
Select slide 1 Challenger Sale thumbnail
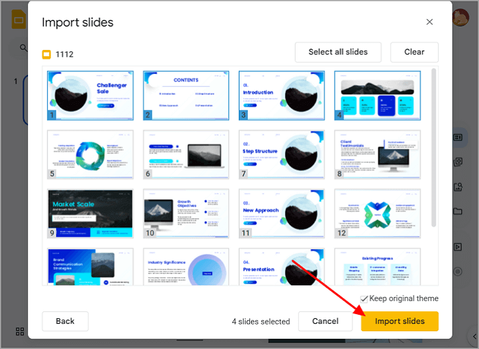point(90,96)
